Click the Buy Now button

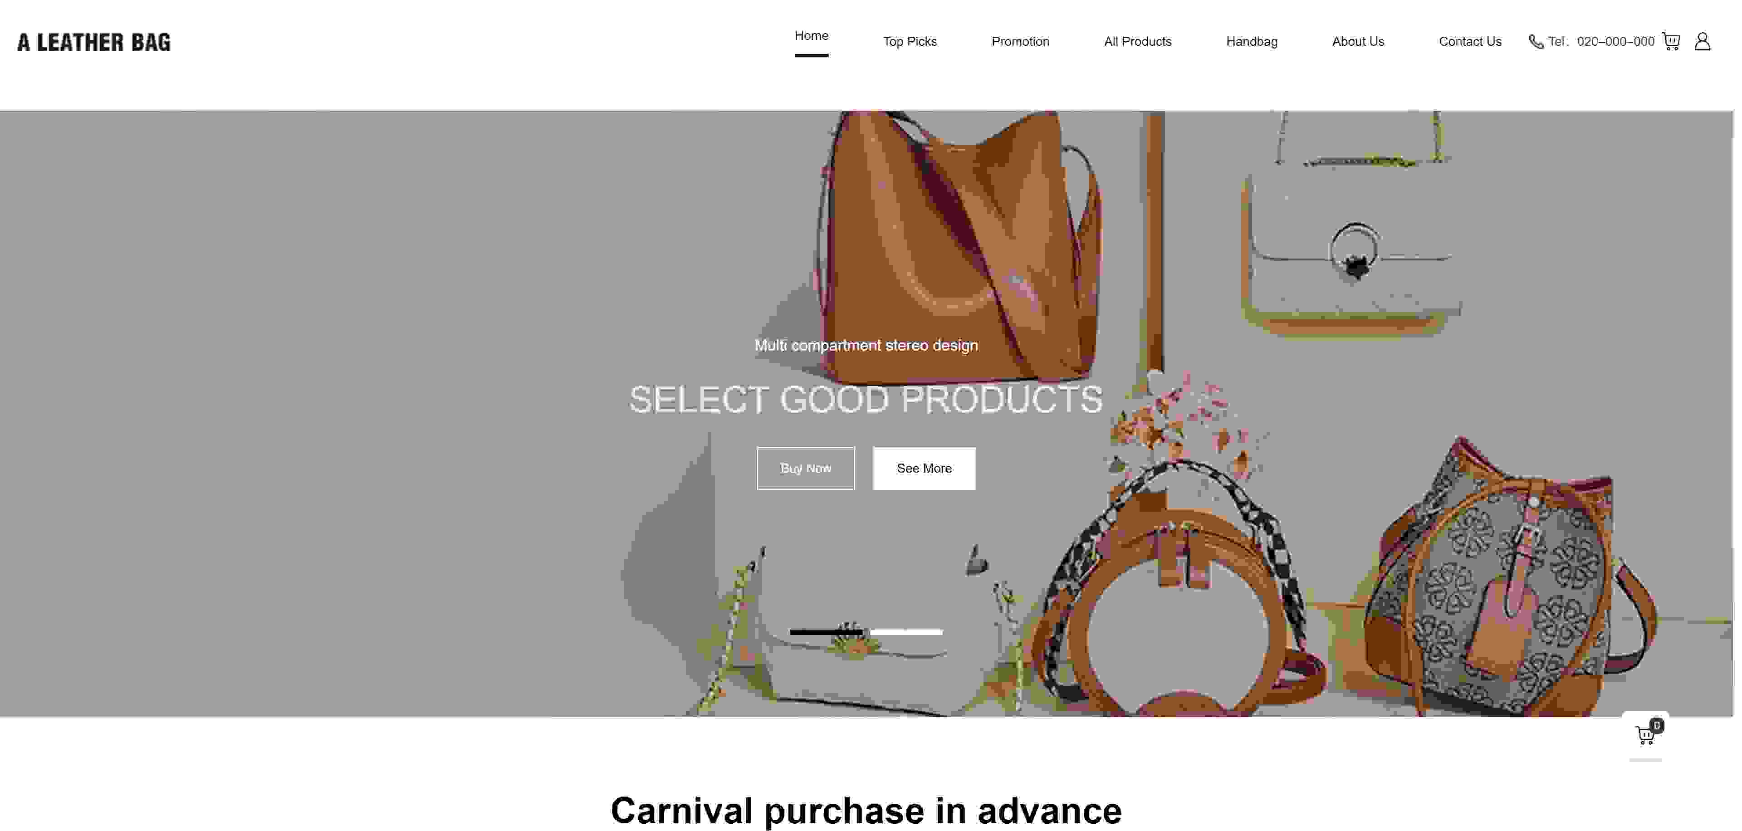[x=805, y=468]
